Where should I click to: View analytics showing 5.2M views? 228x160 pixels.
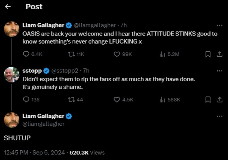162,54
